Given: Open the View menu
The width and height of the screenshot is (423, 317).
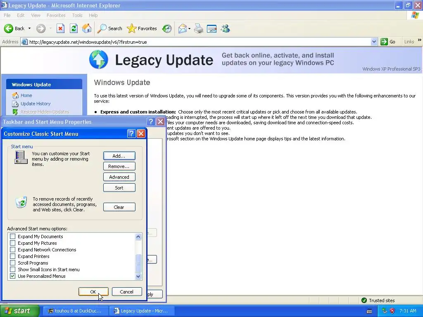Looking at the screenshot, I should click(36, 15).
